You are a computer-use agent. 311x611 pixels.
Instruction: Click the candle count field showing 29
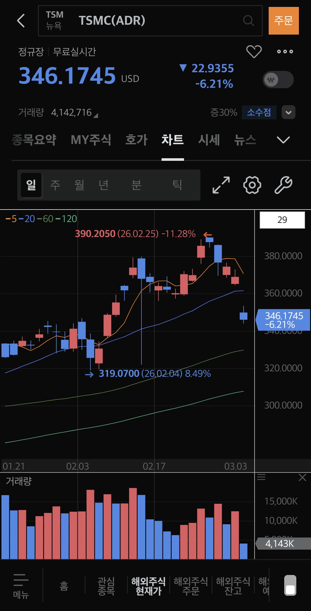click(282, 220)
